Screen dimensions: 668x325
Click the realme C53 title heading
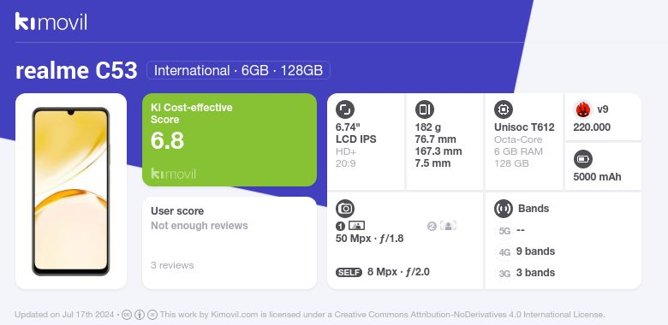(76, 71)
